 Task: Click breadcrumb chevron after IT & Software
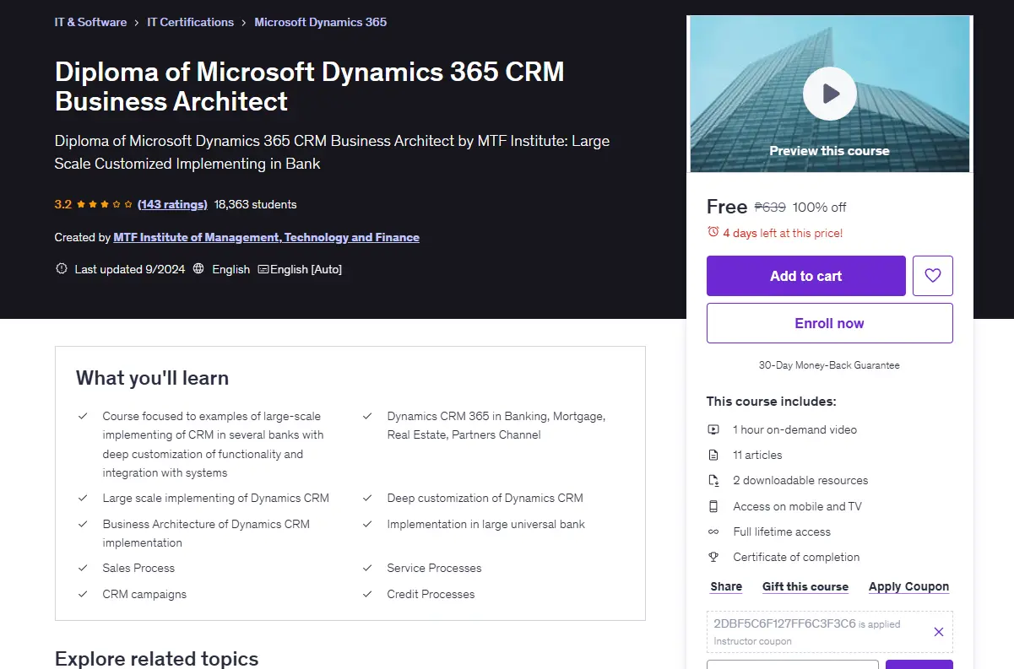tap(137, 23)
